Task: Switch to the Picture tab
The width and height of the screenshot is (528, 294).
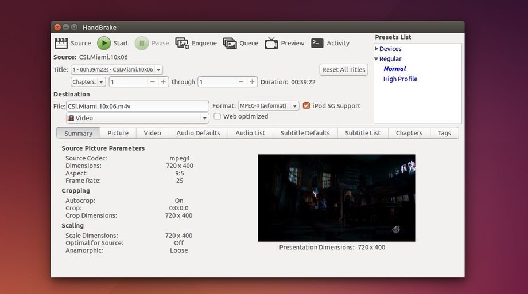Action: click(118, 133)
